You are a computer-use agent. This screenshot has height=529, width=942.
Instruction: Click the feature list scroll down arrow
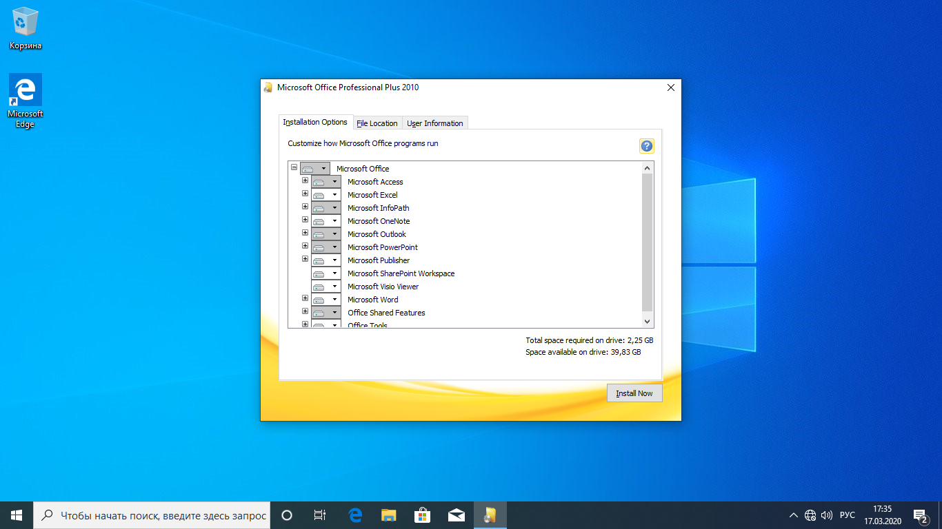[x=647, y=322]
